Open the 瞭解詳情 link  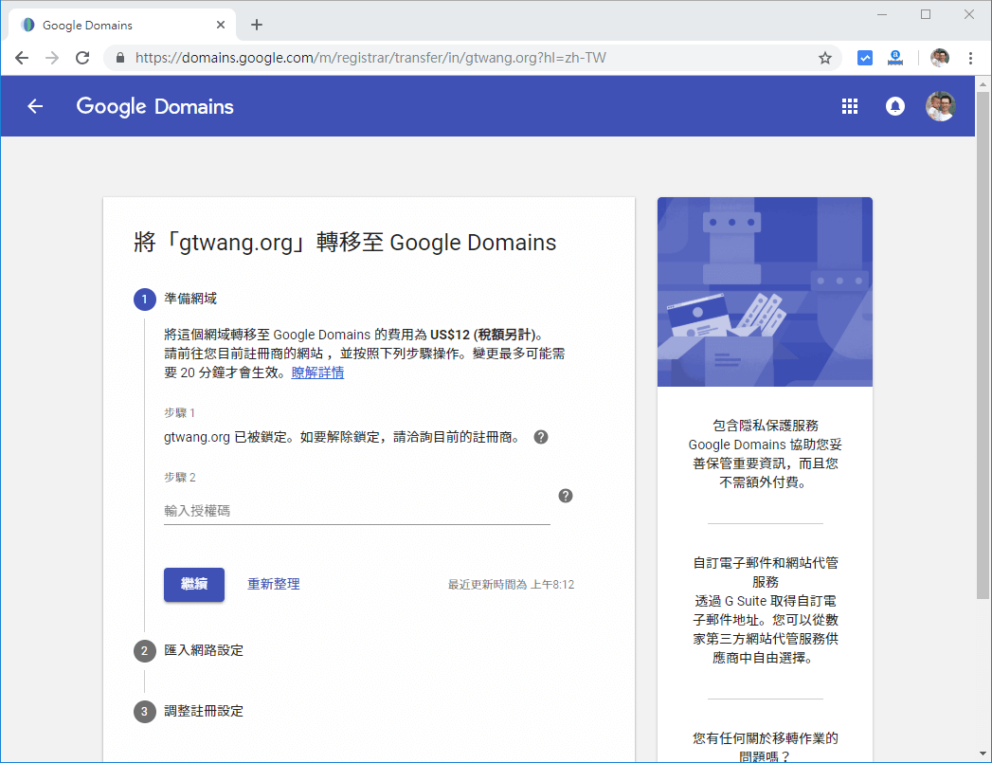click(317, 372)
